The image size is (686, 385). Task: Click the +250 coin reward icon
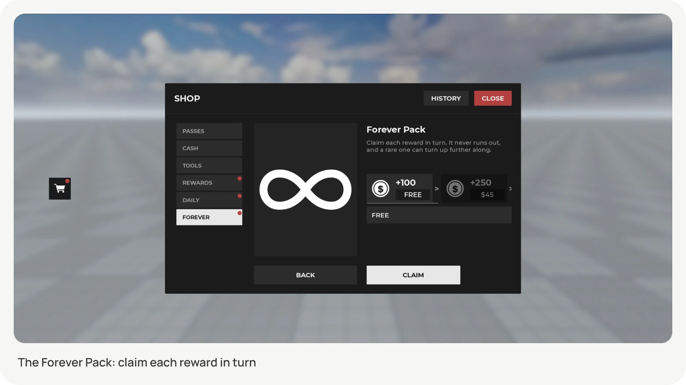click(455, 188)
